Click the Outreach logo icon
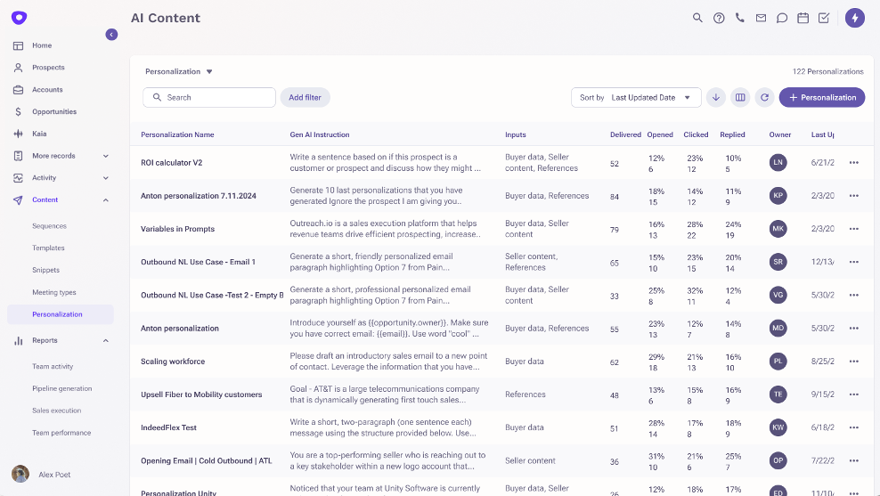The image size is (880, 496). [19, 18]
